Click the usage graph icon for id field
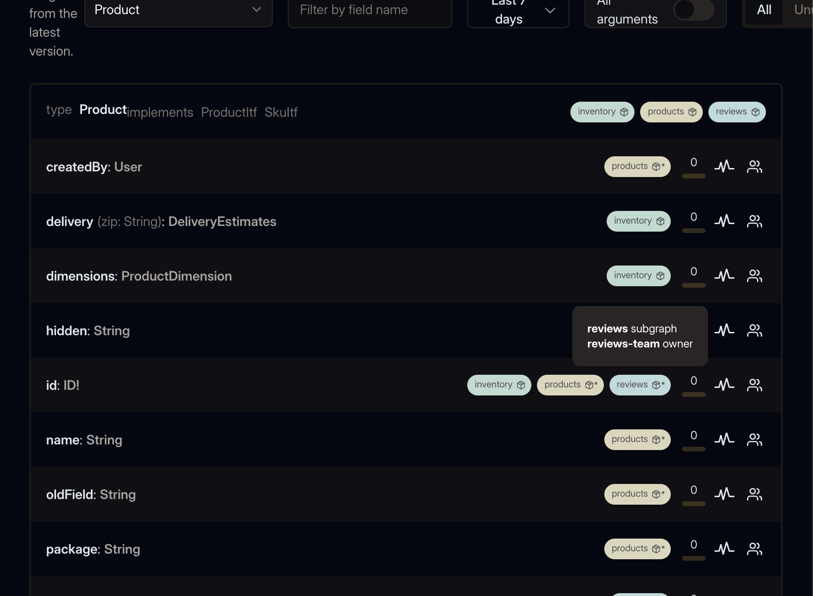Viewport: 813px width, 596px height. tap(724, 385)
